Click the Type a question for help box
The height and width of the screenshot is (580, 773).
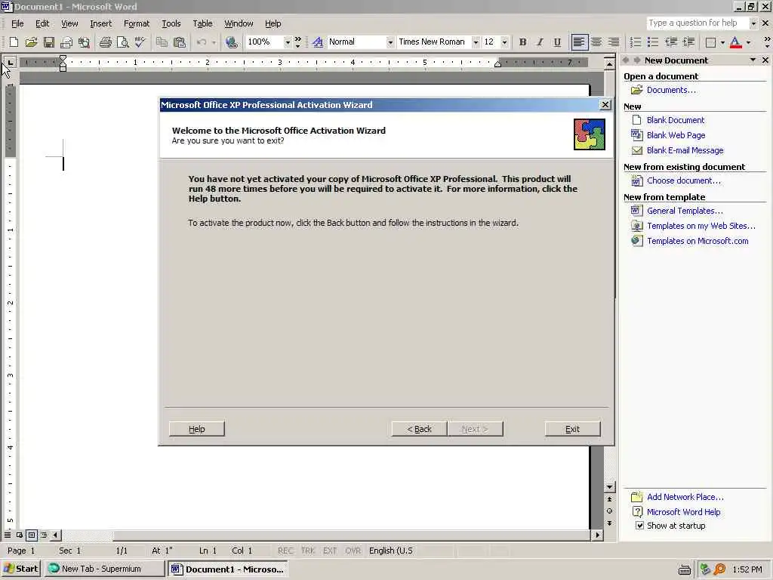[x=697, y=23]
